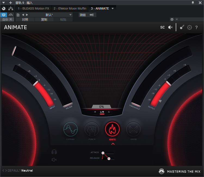Click the FILTER arc slider handle

68,105
